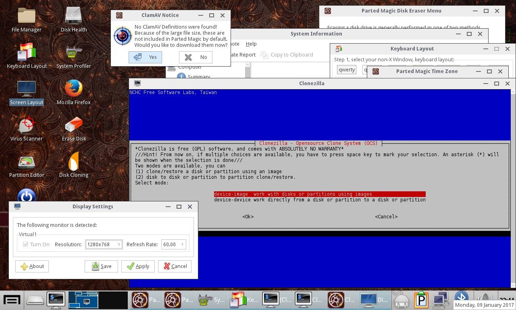Click the Clonezilla window vertical scrollbar
The image size is (516, 310).
click(x=513, y=189)
